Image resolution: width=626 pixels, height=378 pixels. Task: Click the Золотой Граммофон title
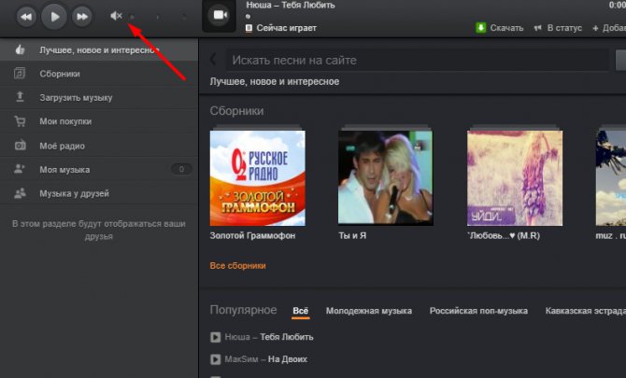coord(252,235)
